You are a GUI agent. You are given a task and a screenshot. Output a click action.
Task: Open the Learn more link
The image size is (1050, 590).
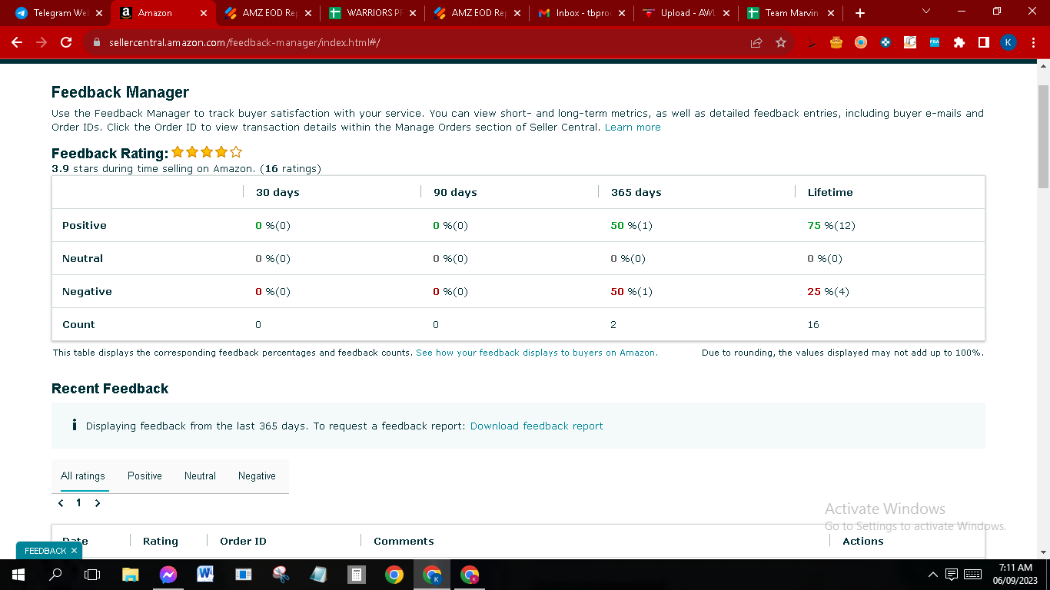pos(633,128)
